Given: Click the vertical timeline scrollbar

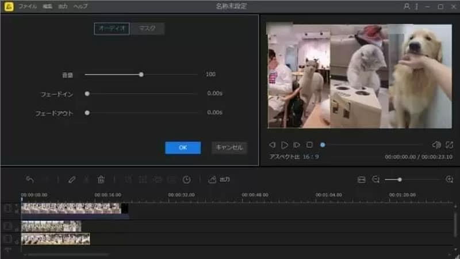Looking at the screenshot, I should pos(455,225).
